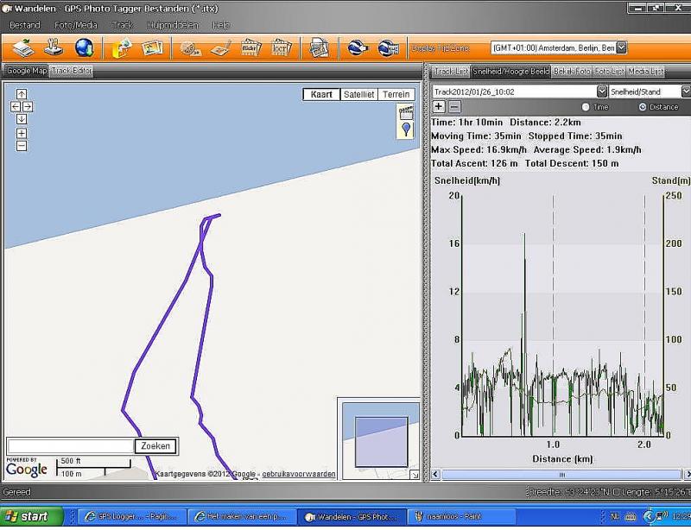
Task: Open the Snelheid/Stand chart type dropdown
Action: point(686,91)
